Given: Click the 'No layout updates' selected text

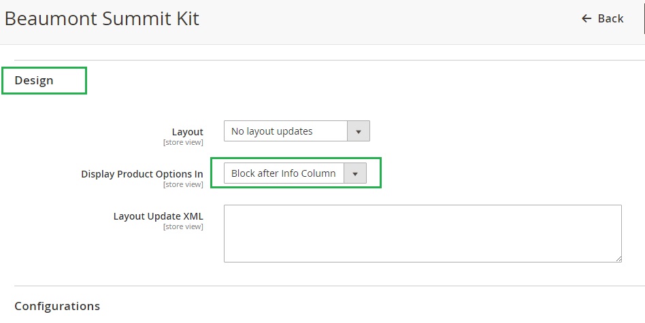Looking at the screenshot, I should 271,131.
